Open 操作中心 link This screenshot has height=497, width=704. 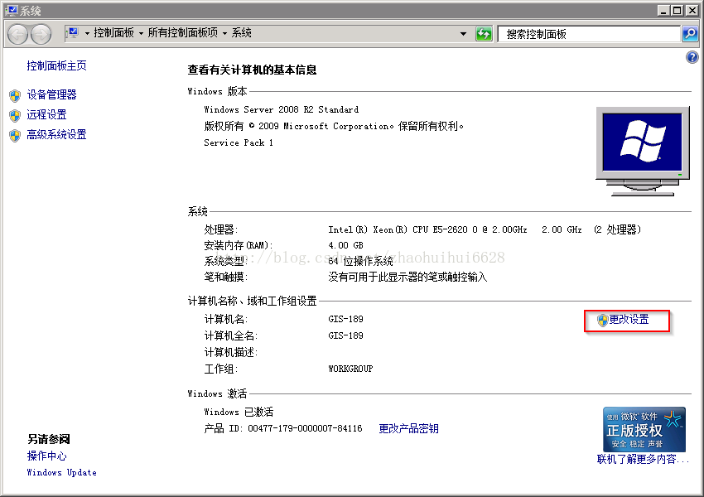[46, 456]
